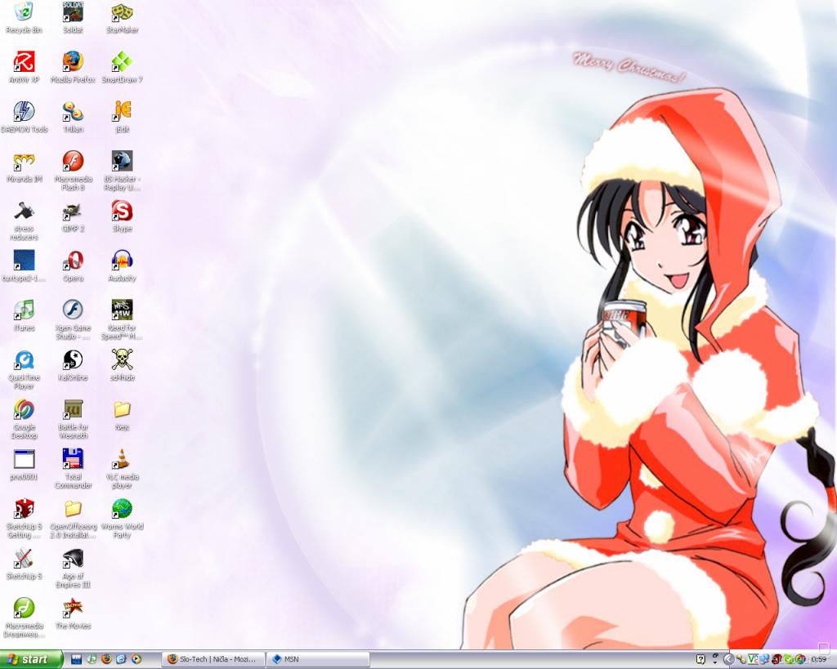Launch QuickTime Player from the desktop

coord(24,369)
